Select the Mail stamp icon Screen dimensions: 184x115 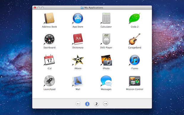point(78,81)
